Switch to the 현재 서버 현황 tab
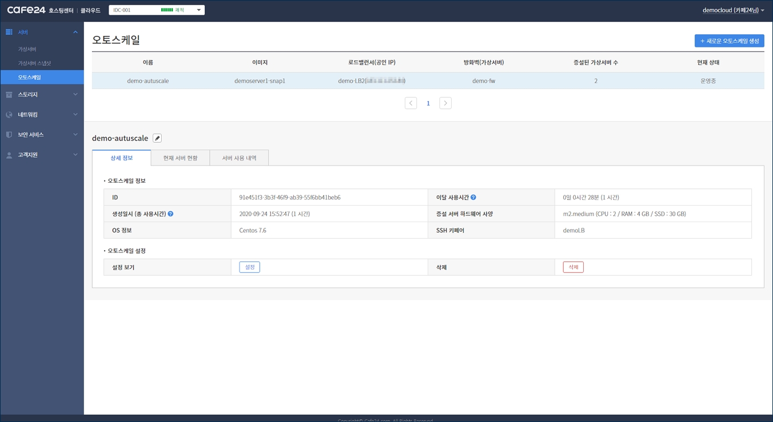Viewport: 773px width, 422px height. point(180,158)
